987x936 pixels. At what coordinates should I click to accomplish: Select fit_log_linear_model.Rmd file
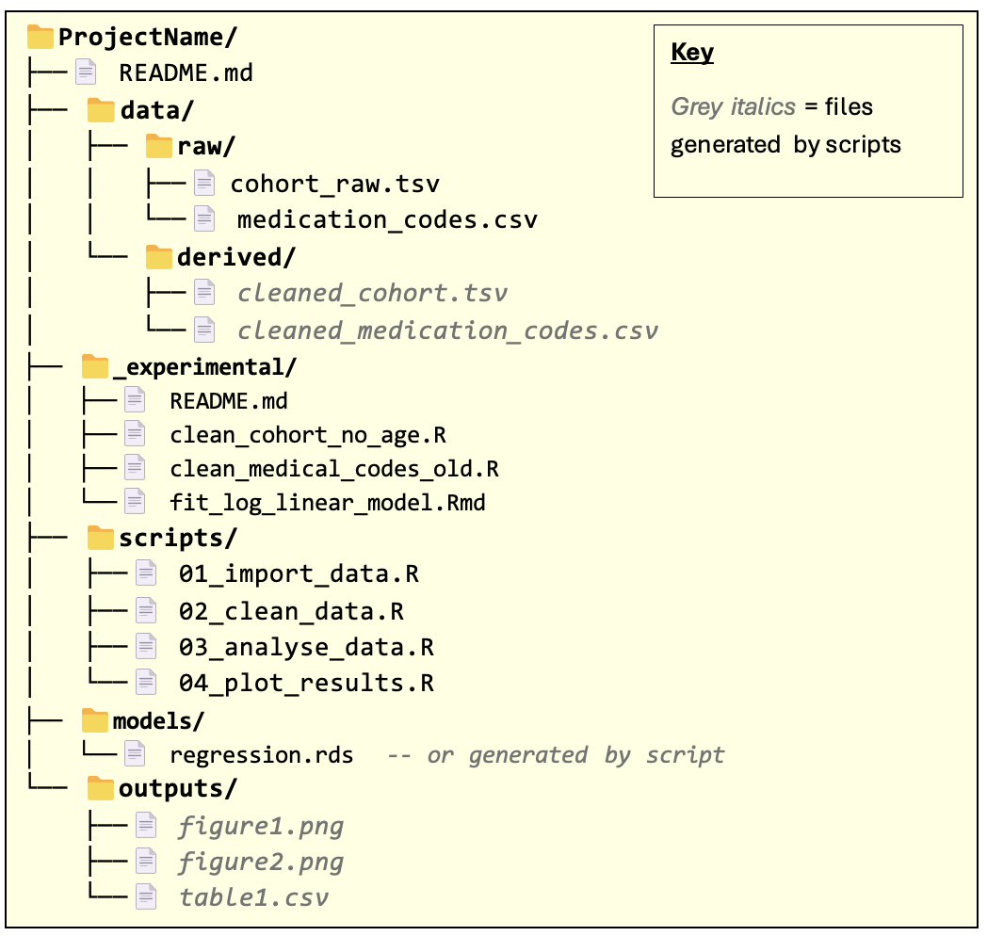coord(328,502)
